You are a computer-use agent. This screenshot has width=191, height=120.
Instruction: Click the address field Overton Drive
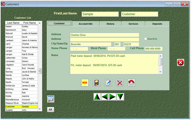(105, 35)
